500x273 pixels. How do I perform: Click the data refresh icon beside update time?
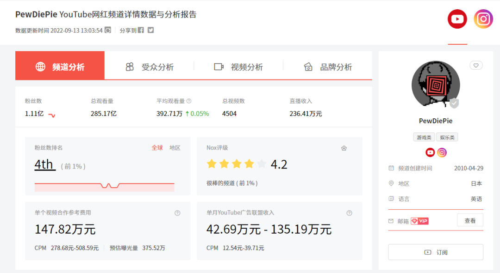(108, 30)
